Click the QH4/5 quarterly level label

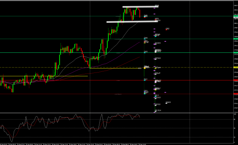pos(168,102)
